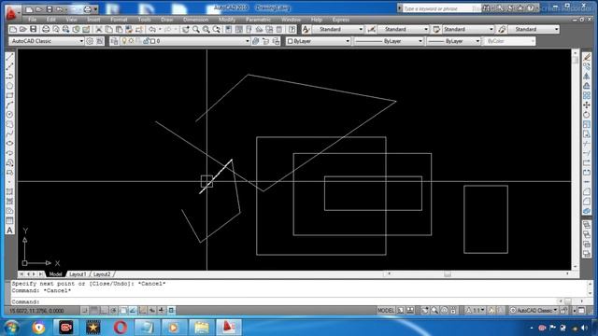Open the Parametric menu
This screenshot has height=336, width=598.
click(x=258, y=20)
